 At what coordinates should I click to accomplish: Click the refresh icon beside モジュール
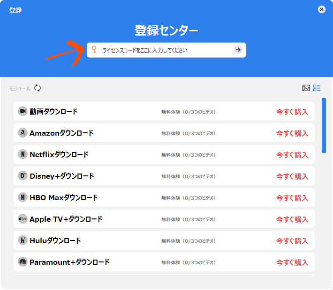(x=38, y=88)
